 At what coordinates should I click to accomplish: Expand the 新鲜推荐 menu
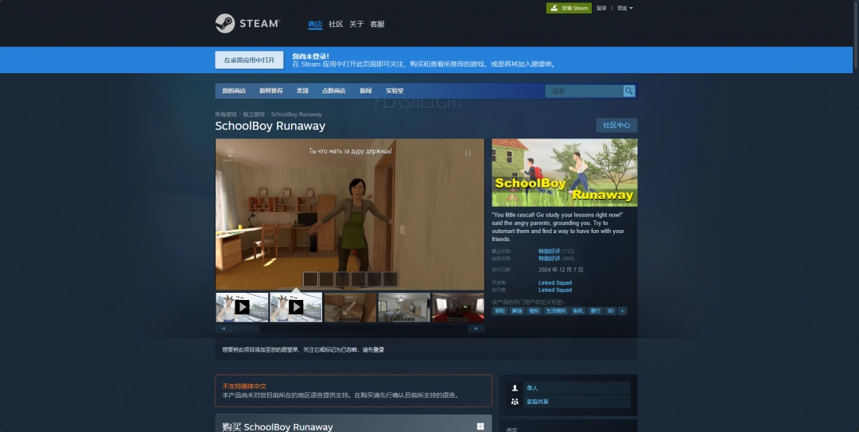(270, 91)
